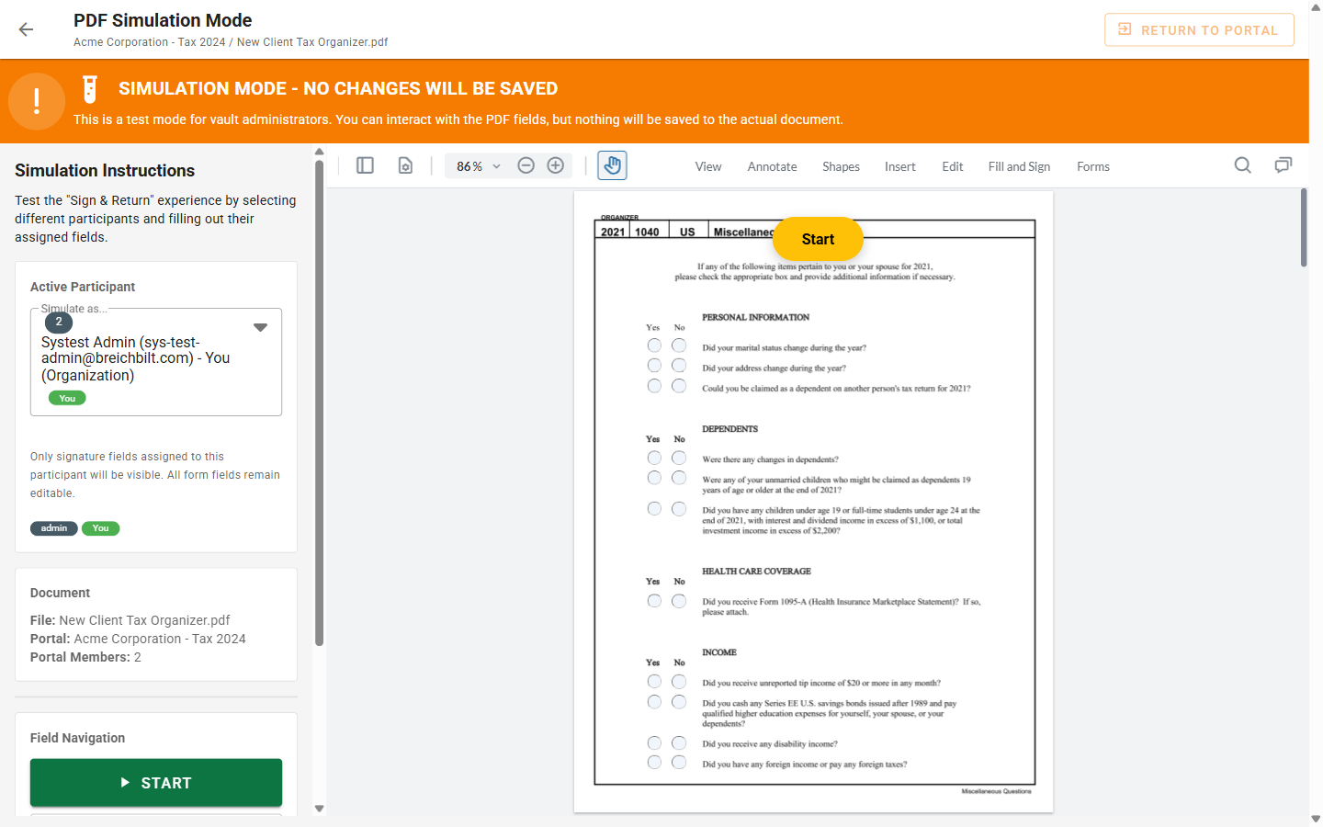Click the zoom out minus icon
The width and height of the screenshot is (1323, 827).
pos(526,165)
